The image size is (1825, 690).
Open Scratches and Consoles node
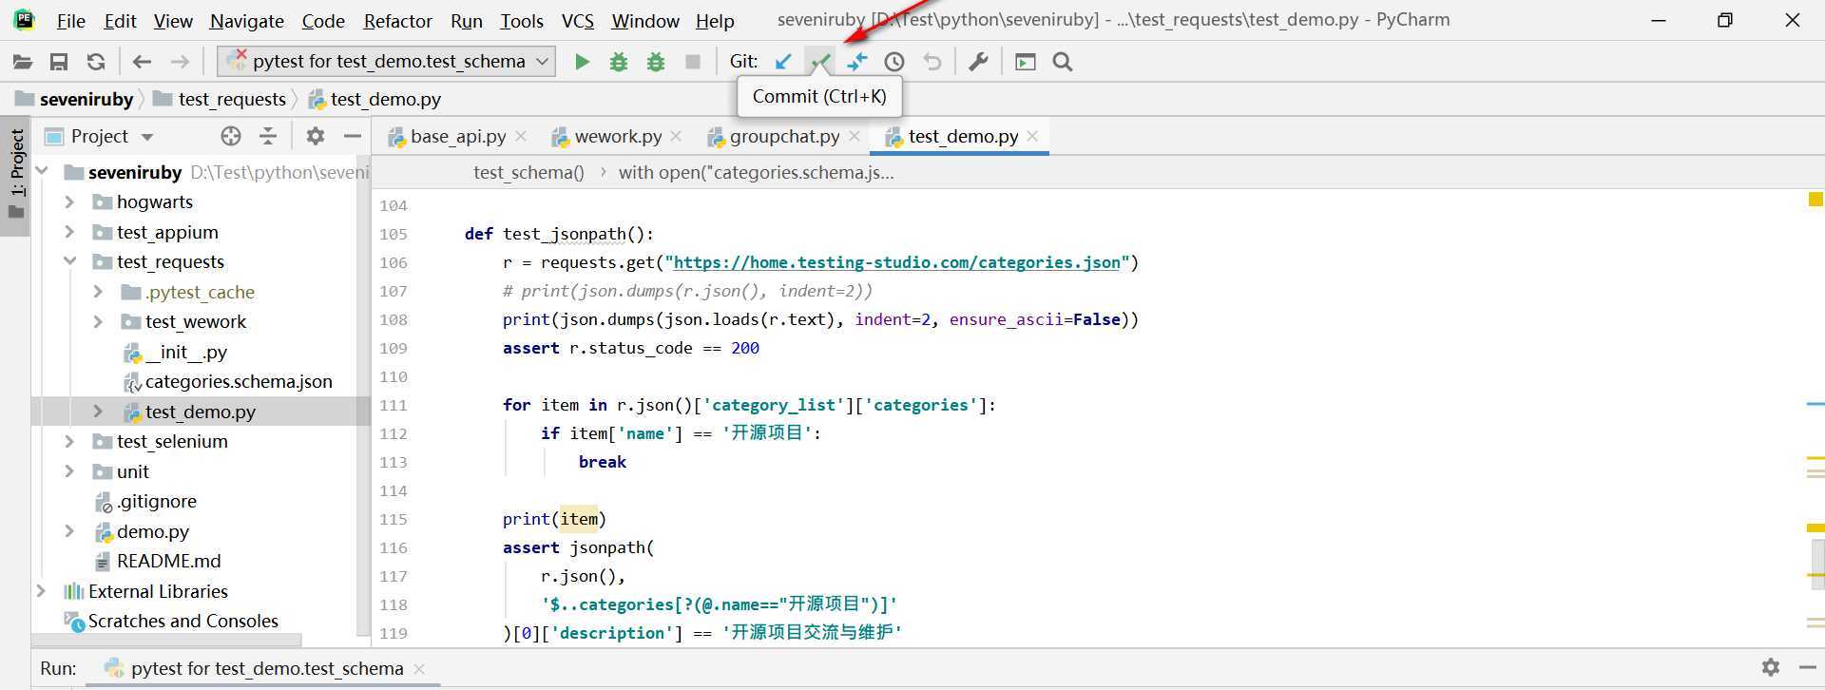point(171,621)
